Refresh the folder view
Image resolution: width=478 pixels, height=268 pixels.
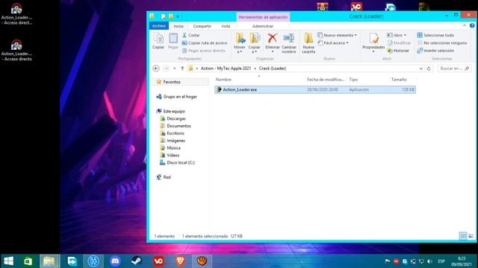[429, 68]
